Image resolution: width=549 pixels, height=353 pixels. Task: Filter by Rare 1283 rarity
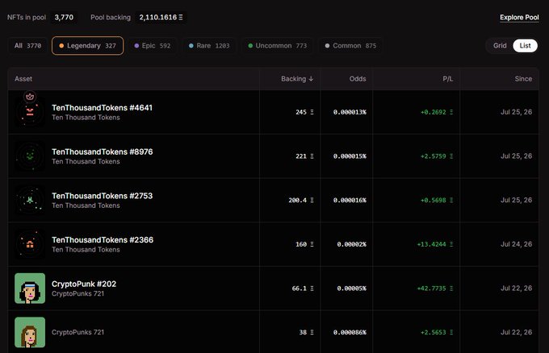209,46
